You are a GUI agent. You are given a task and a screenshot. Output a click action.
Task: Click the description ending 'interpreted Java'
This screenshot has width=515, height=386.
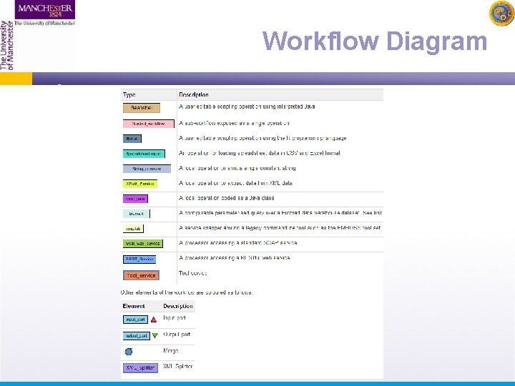(x=247, y=107)
